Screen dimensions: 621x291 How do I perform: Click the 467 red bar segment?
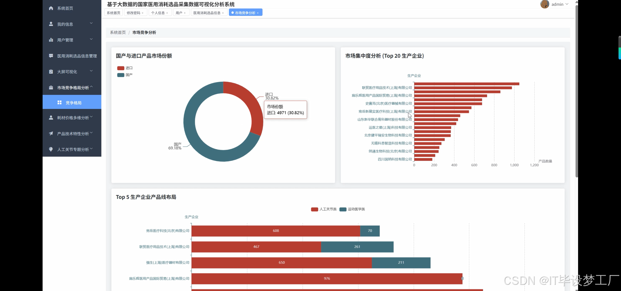point(256,247)
